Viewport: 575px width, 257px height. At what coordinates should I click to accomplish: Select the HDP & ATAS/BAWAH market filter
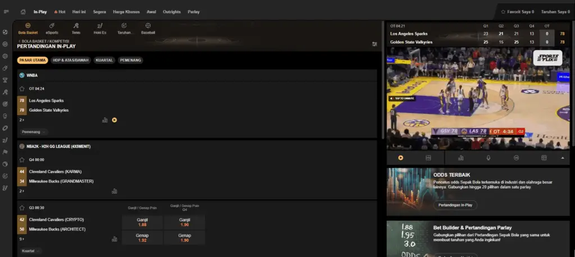[x=70, y=60]
